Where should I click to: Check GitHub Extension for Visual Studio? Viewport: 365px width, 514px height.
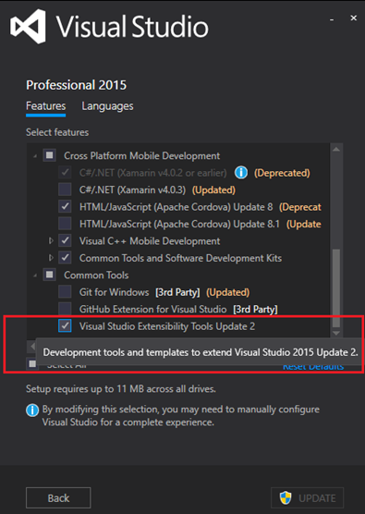tap(65, 309)
